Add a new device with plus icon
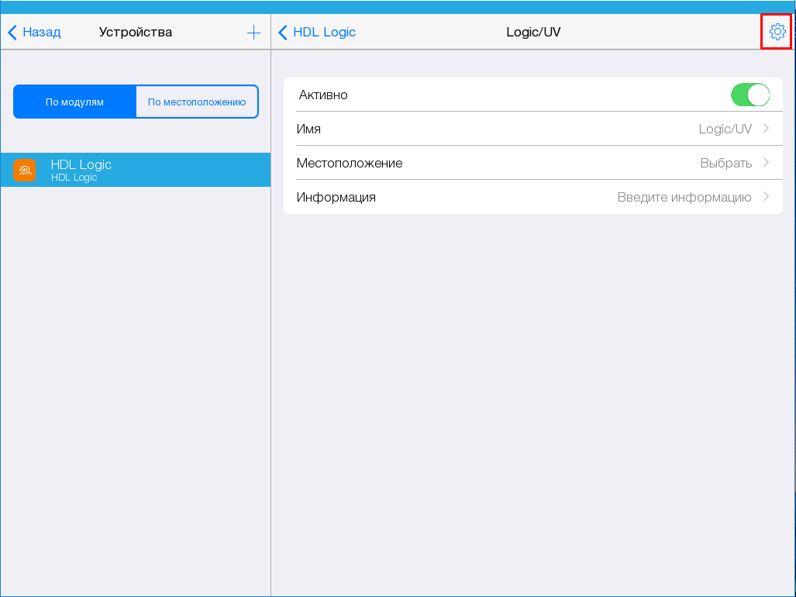The width and height of the screenshot is (796, 597). [253, 33]
